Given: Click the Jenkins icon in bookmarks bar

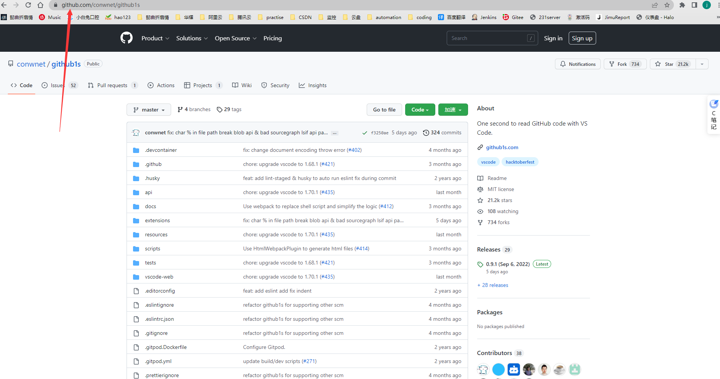Looking at the screenshot, I should (x=474, y=17).
